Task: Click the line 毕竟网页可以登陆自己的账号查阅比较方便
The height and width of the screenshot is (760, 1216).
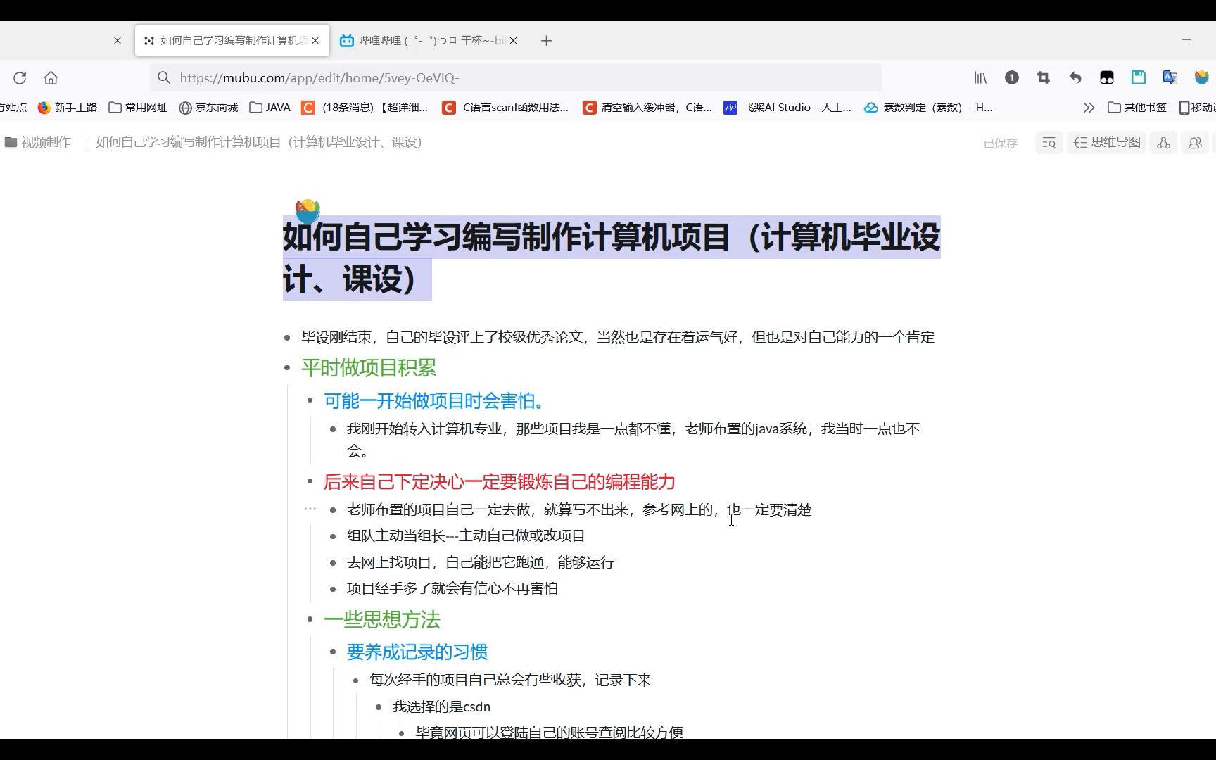Action: (x=550, y=732)
